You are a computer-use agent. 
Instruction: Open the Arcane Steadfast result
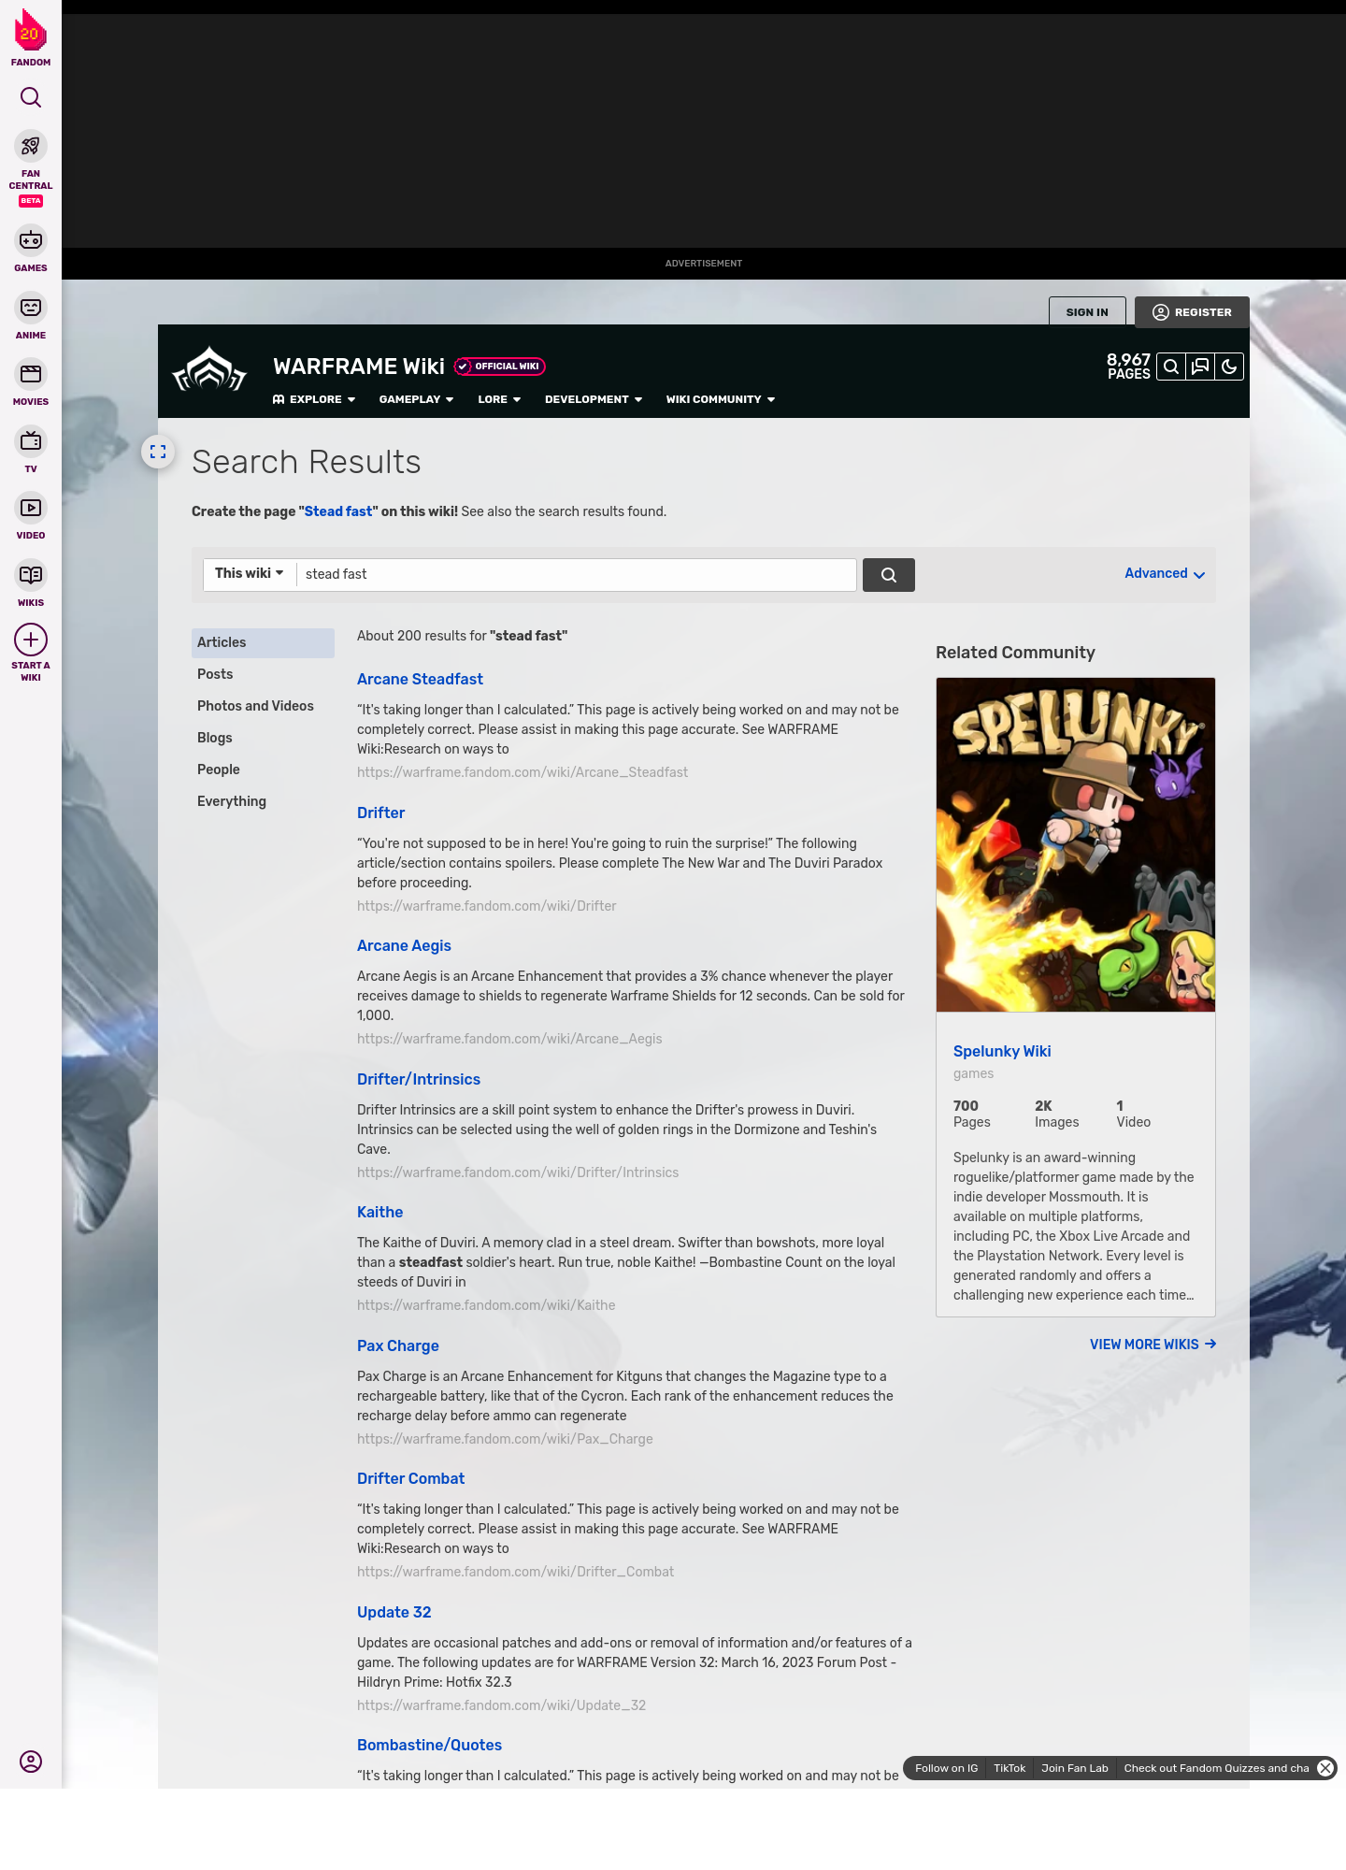pyautogui.click(x=420, y=679)
